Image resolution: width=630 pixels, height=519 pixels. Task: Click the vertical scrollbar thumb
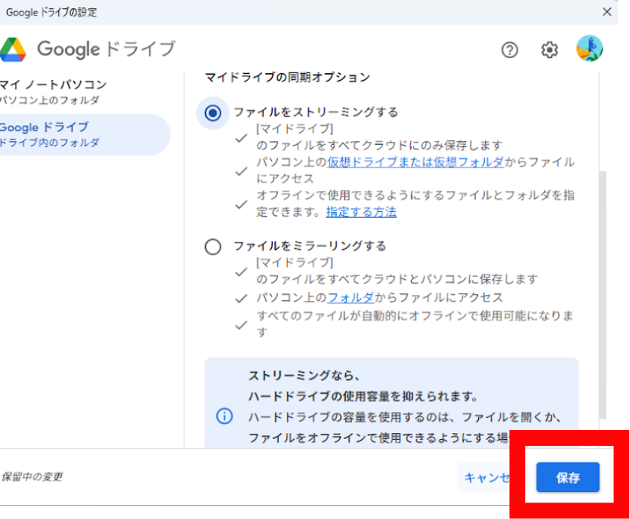coord(602,295)
